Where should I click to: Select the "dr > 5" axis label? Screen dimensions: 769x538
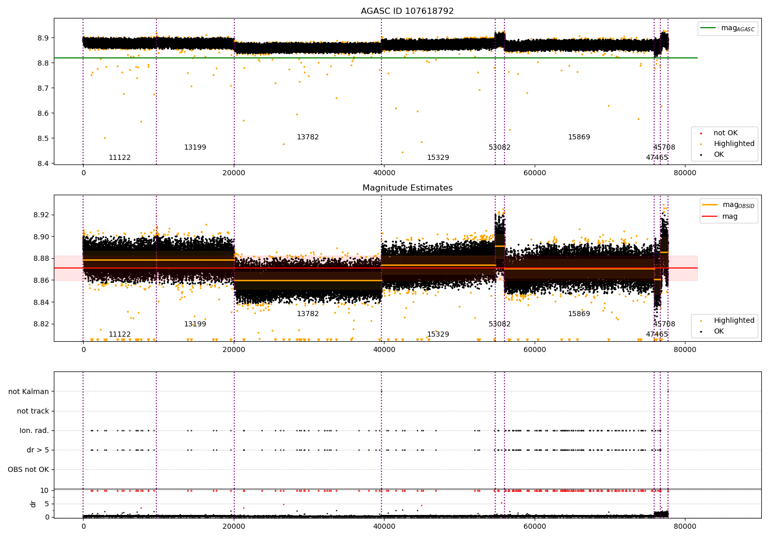[x=38, y=450]
